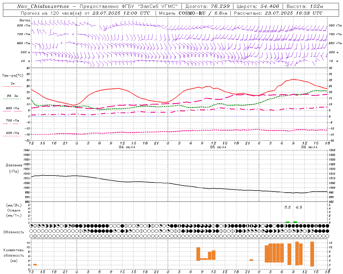Viewport: 343px width, 274px height.
Task: Click the '26 июля' date label
Action: click(x=309, y=147)
